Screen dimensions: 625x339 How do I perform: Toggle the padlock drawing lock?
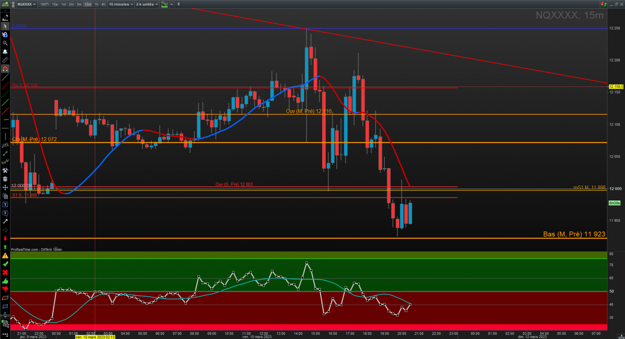click(5, 35)
